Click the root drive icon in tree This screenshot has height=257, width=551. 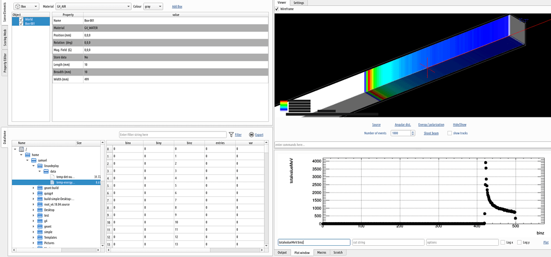pos(22,149)
